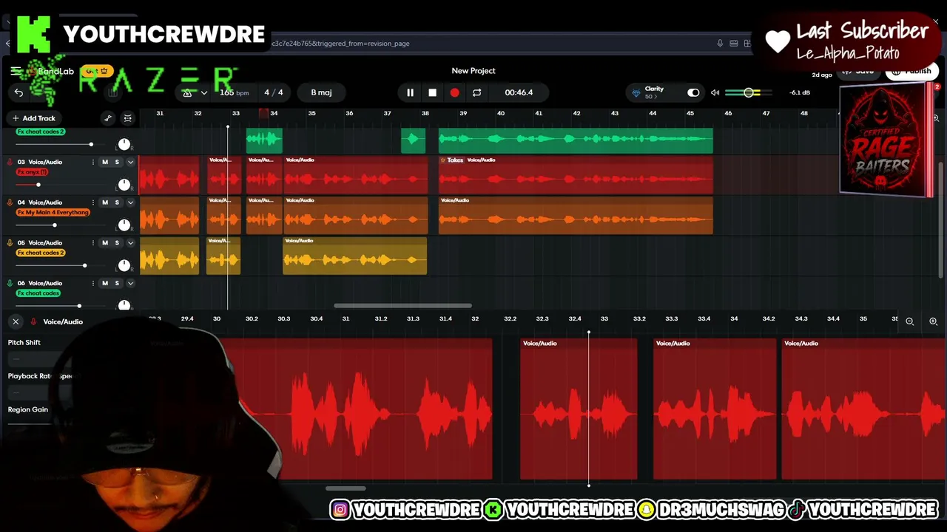Change the 4 / 4 time signature
Viewport: 947px width, 532px height.
click(274, 92)
